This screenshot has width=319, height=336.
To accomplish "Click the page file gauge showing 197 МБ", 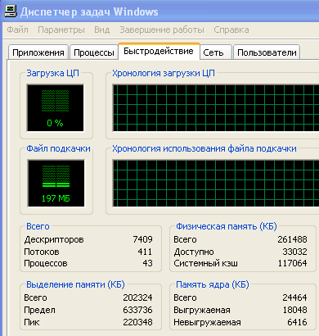I will [56, 184].
